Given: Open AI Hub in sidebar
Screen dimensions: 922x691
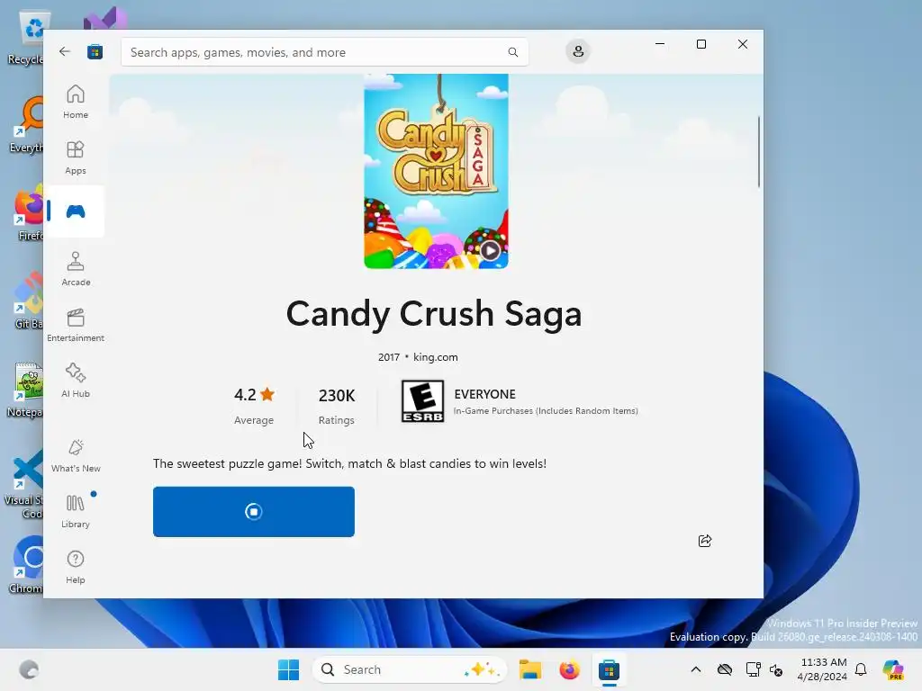Looking at the screenshot, I should (76, 381).
